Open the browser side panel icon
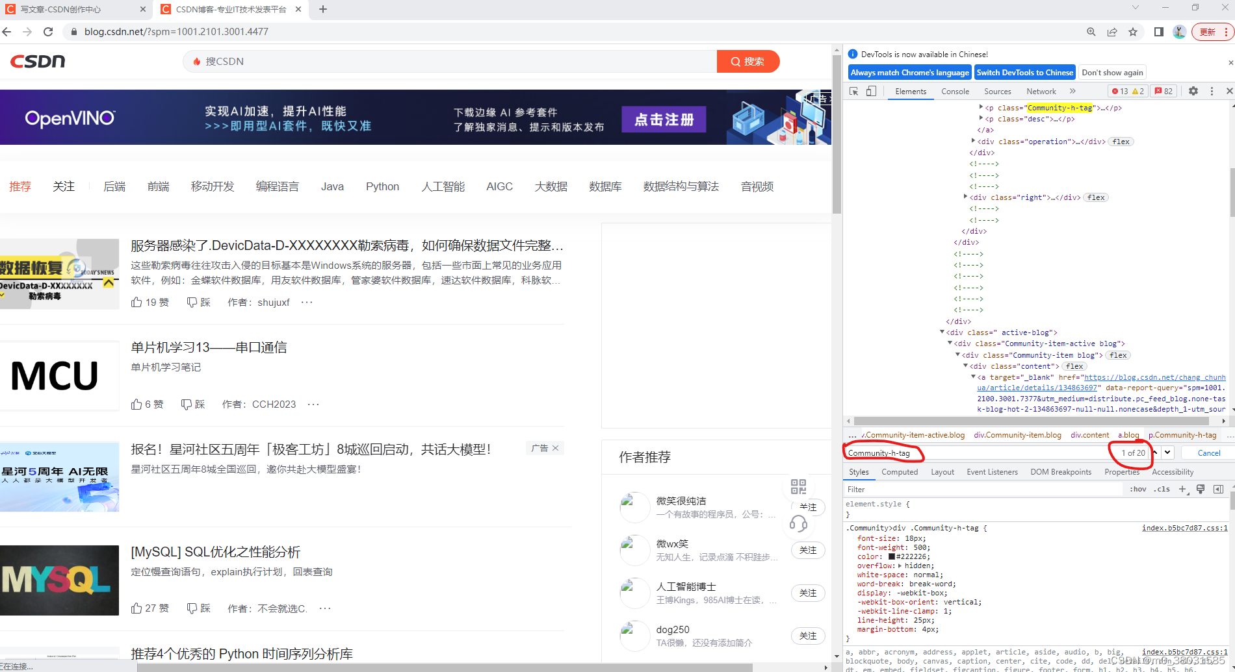1235x672 pixels. pos(1158,32)
